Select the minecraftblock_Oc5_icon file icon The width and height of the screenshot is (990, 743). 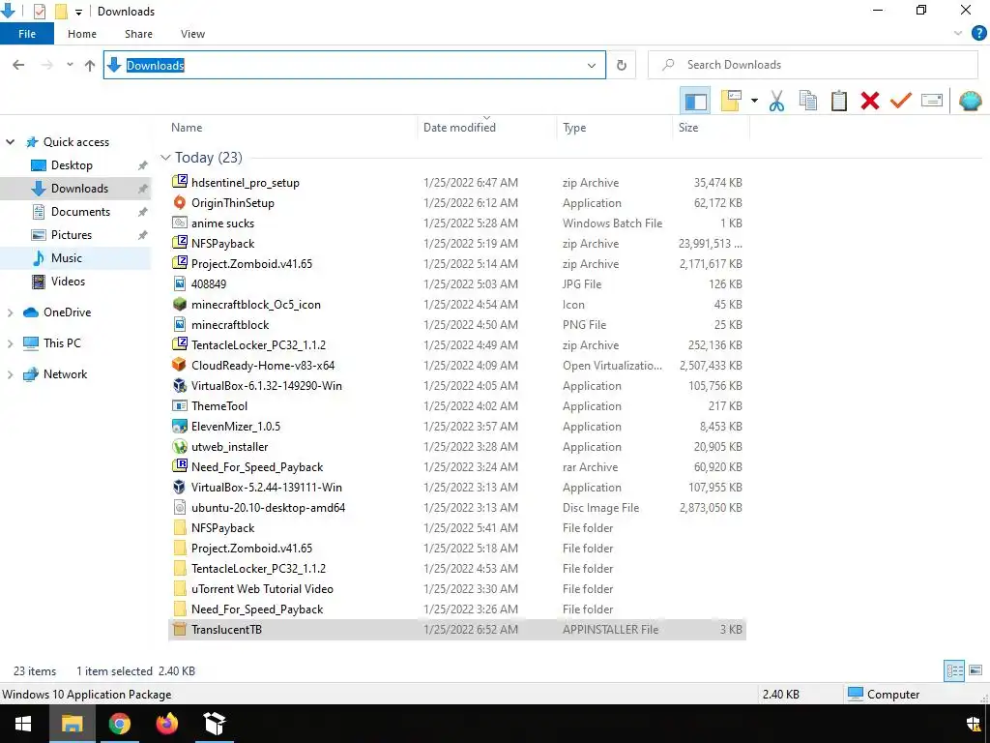coord(180,304)
